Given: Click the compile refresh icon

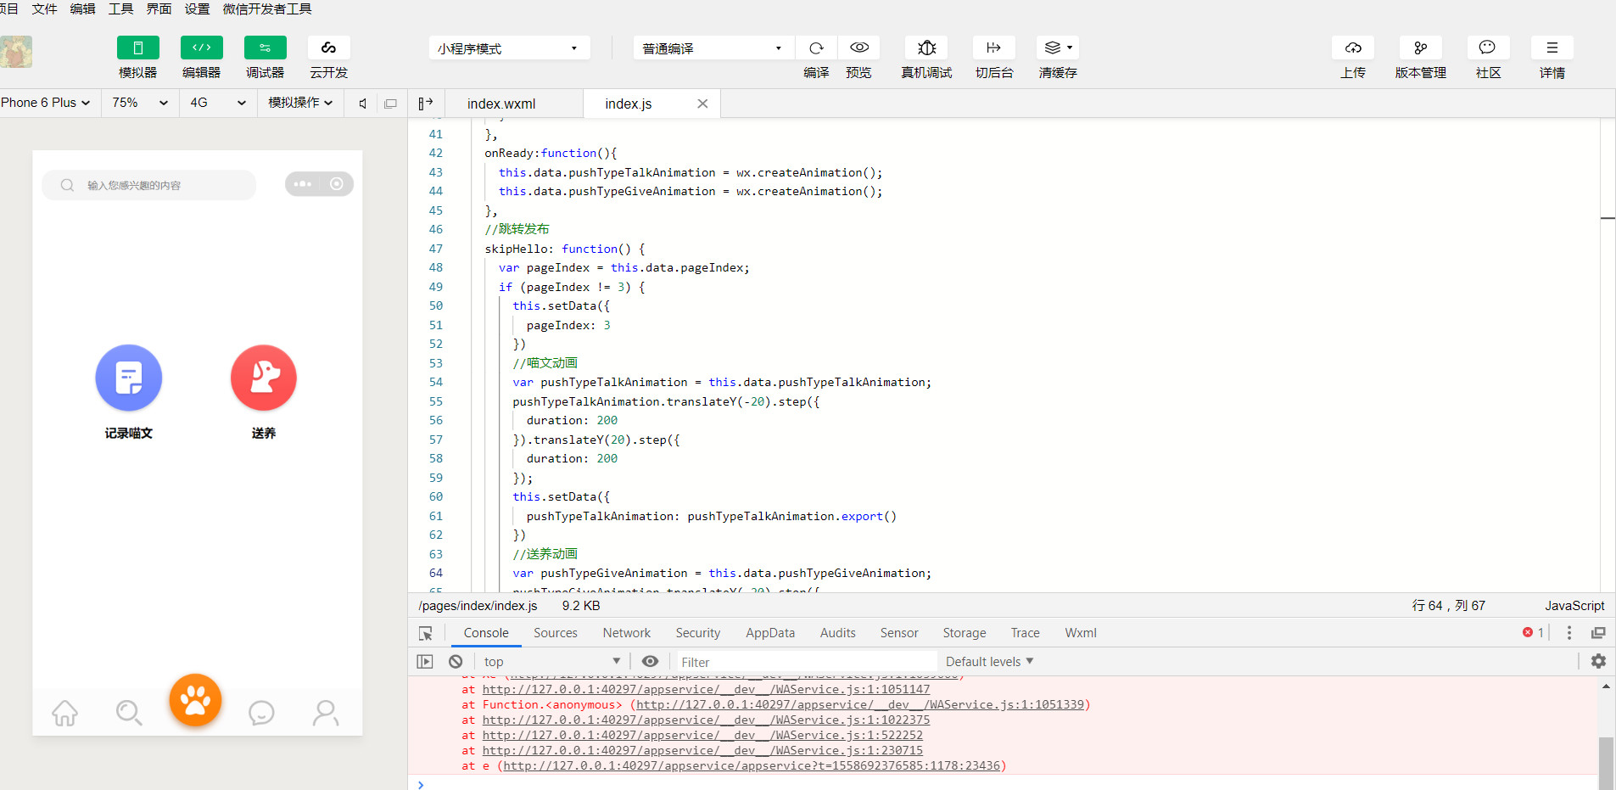Looking at the screenshot, I should pyautogui.click(x=816, y=48).
